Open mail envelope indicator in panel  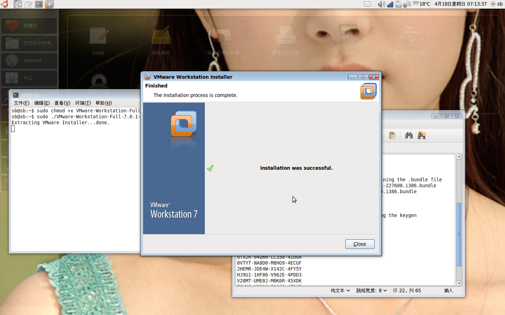[368, 4]
